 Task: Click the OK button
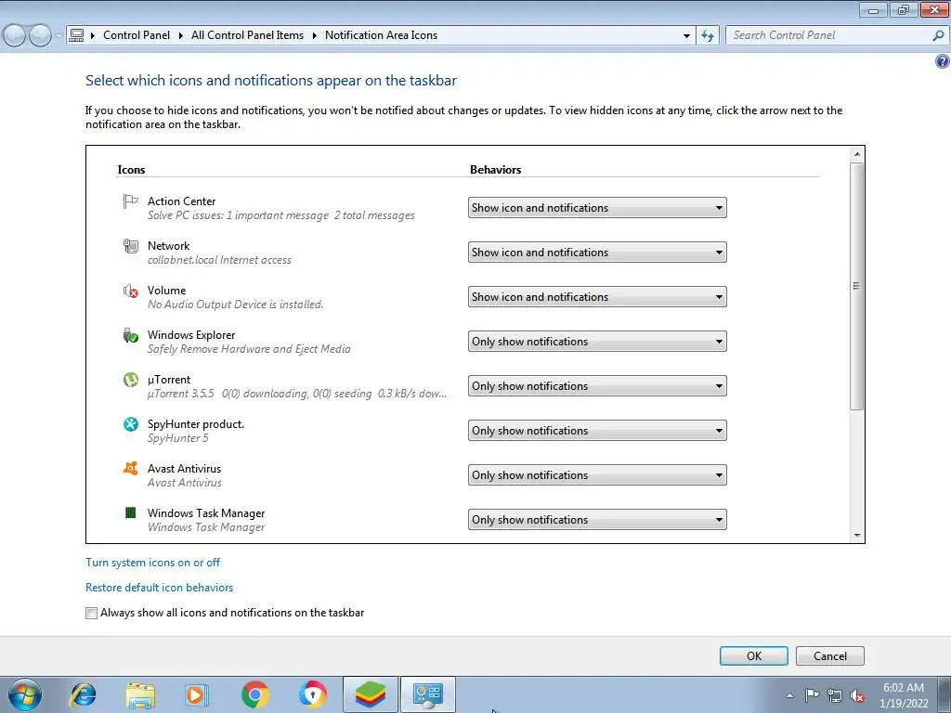pyautogui.click(x=754, y=656)
